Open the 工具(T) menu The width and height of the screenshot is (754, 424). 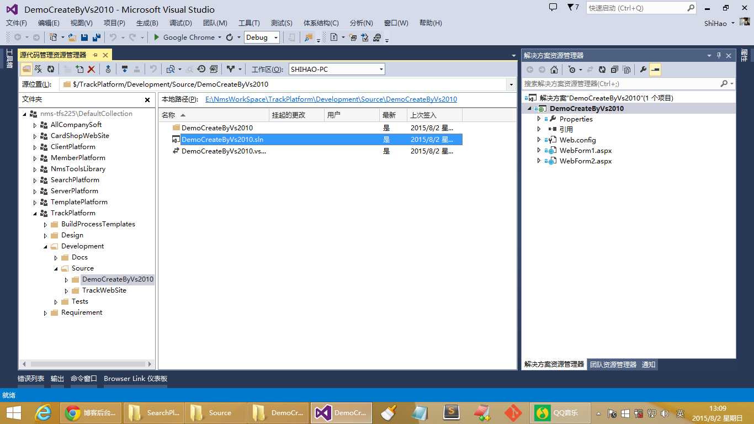tap(249, 23)
